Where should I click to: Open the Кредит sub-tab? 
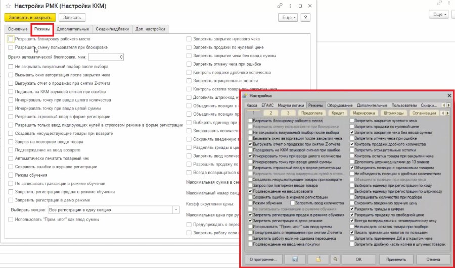338,113
